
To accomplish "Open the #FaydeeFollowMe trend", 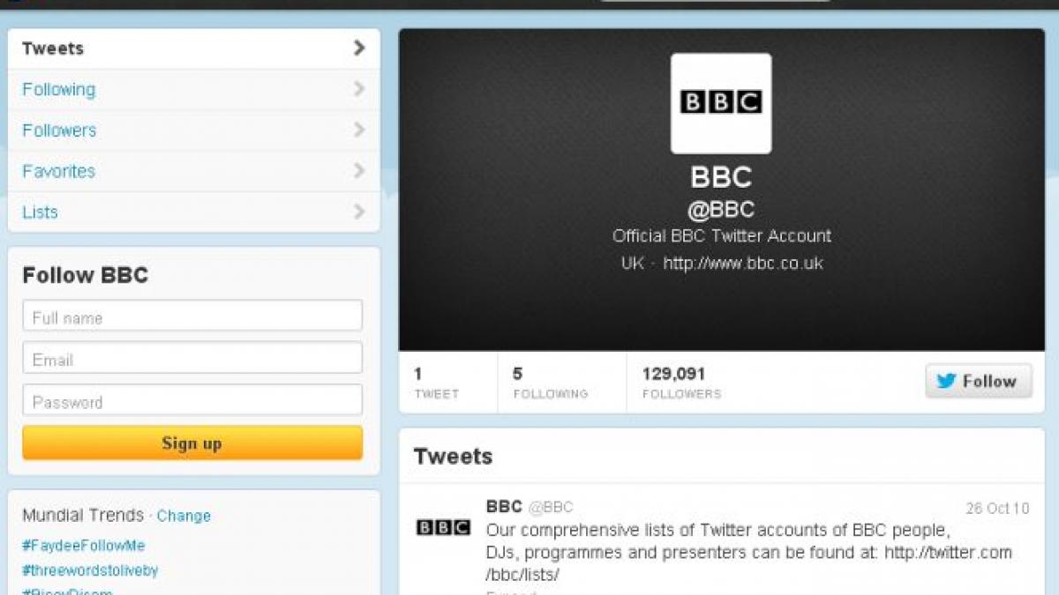I will point(84,546).
